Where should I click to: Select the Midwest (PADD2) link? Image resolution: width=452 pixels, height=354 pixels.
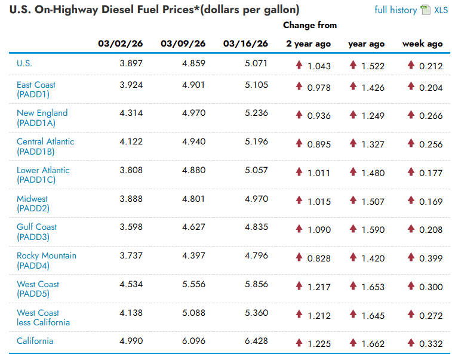coord(33,204)
